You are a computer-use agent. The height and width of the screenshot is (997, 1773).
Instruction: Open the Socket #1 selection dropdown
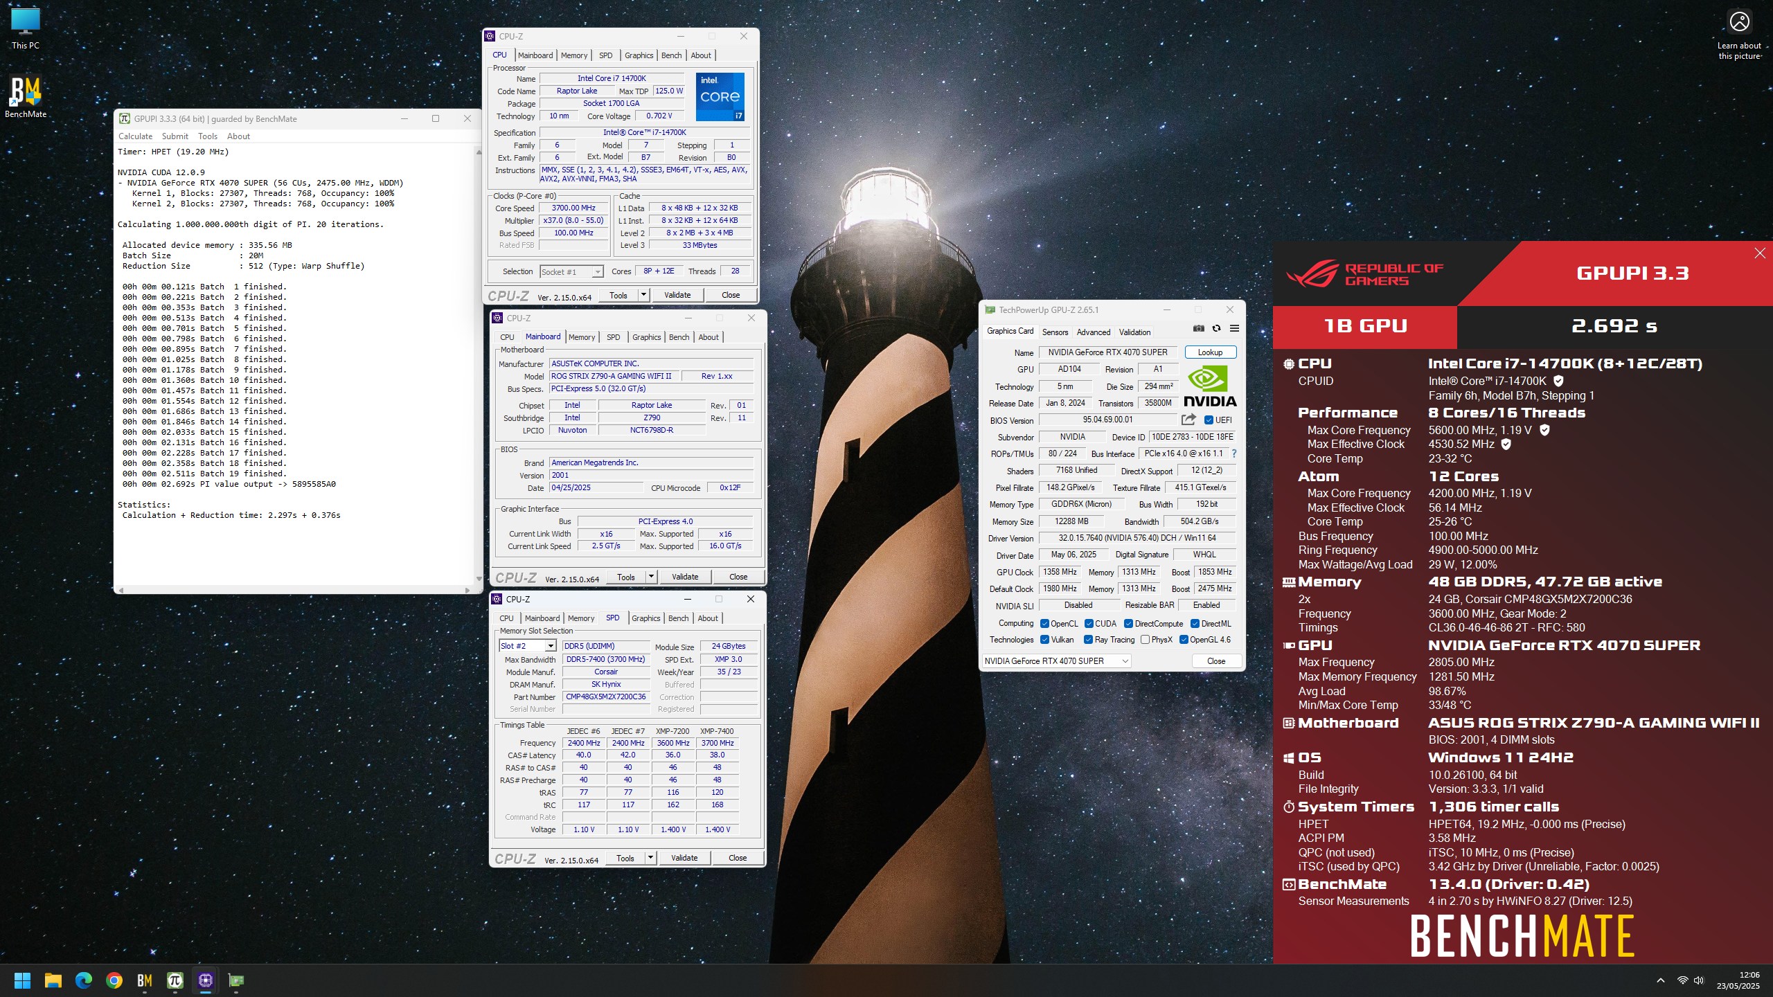click(571, 272)
